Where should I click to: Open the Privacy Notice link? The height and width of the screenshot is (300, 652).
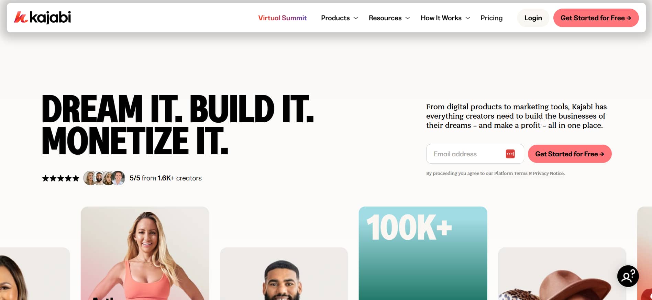(x=549, y=173)
